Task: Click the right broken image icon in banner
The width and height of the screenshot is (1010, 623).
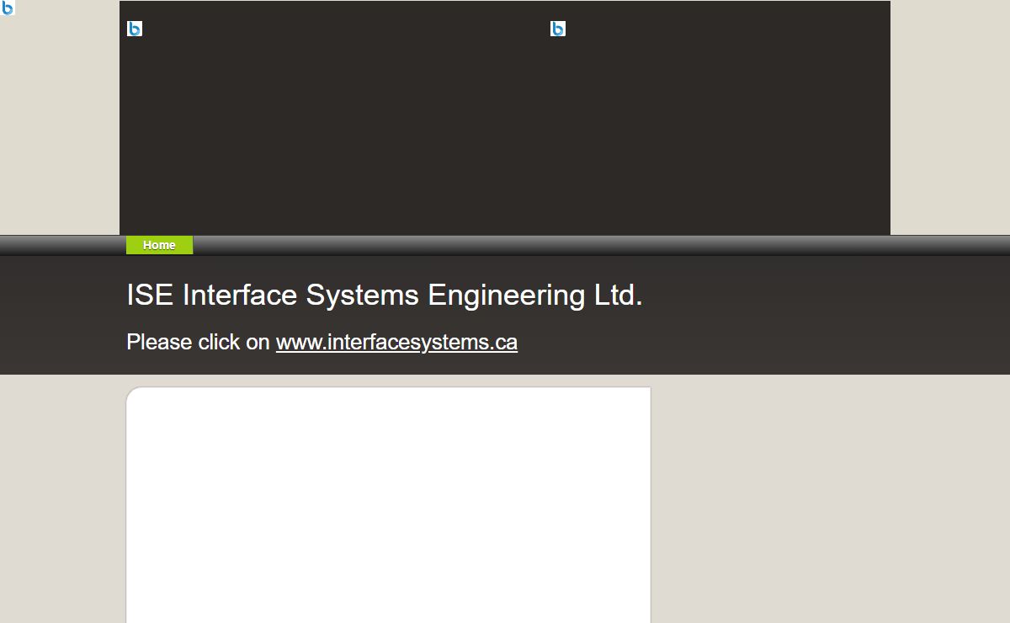Action: [558, 29]
